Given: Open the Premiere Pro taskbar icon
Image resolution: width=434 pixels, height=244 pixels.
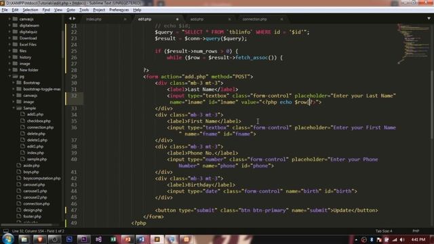Looking at the screenshot, I should [x=84, y=239].
